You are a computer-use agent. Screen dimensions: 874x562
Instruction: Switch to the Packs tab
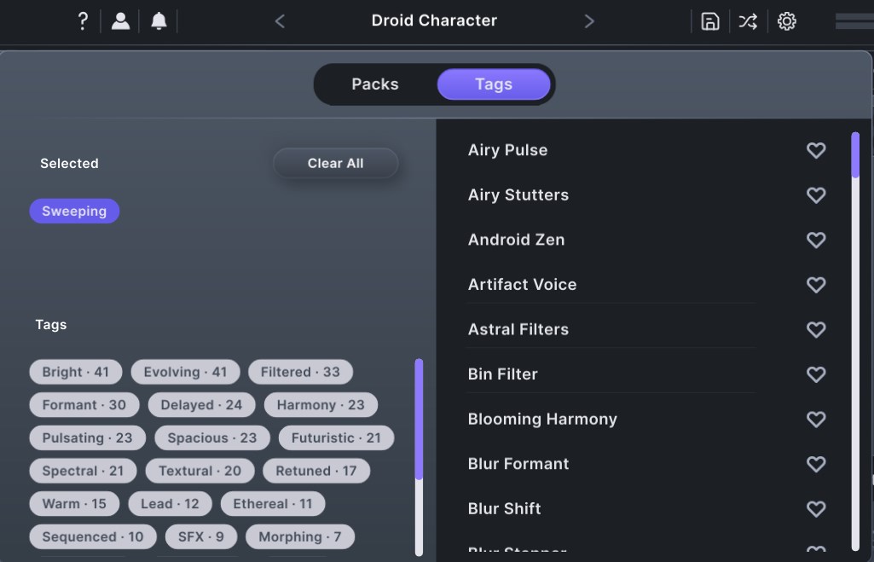pyautogui.click(x=375, y=84)
